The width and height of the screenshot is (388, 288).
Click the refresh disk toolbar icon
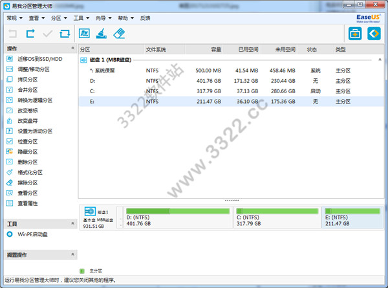click(65, 34)
